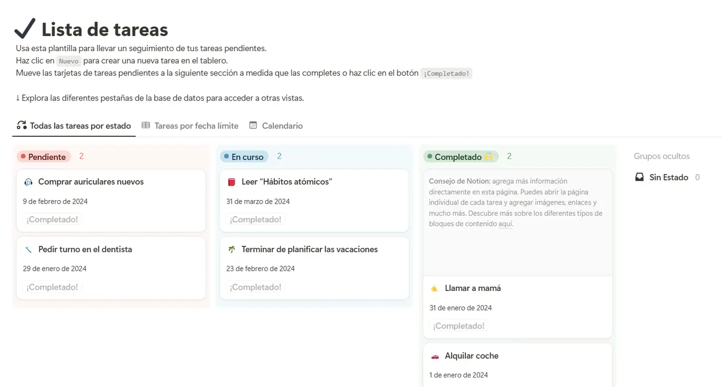Click the book icon next to "Sin Estado"
This screenshot has height=387, width=722.
(639, 177)
